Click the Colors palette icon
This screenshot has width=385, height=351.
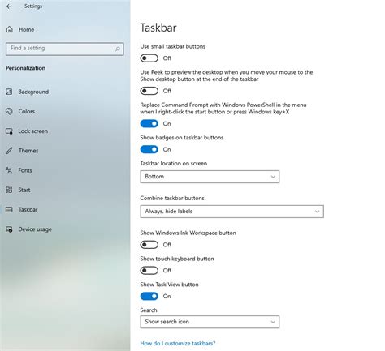(9, 111)
